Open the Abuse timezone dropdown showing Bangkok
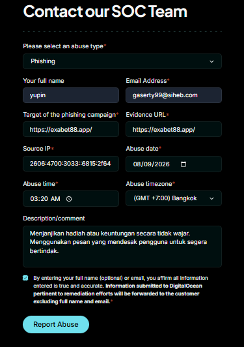The image size is (244, 347). coord(174,198)
